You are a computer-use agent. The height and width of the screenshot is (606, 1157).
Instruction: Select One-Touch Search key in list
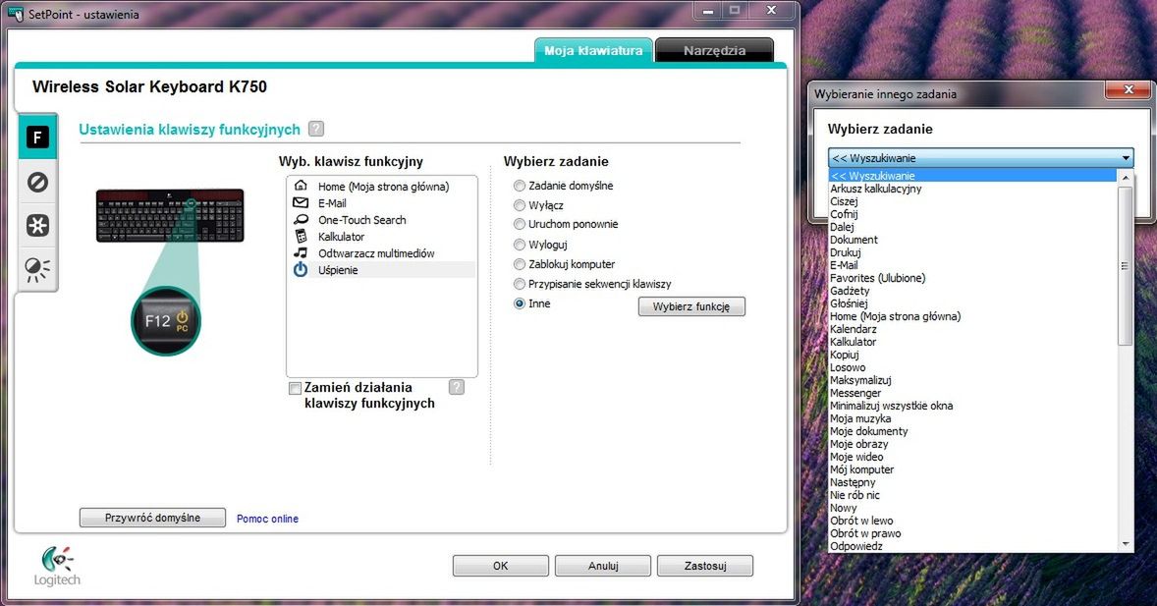pos(381,220)
